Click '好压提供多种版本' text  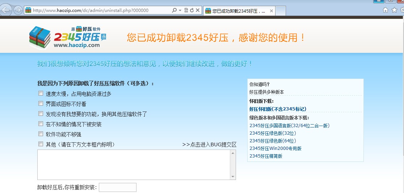pos(267,92)
